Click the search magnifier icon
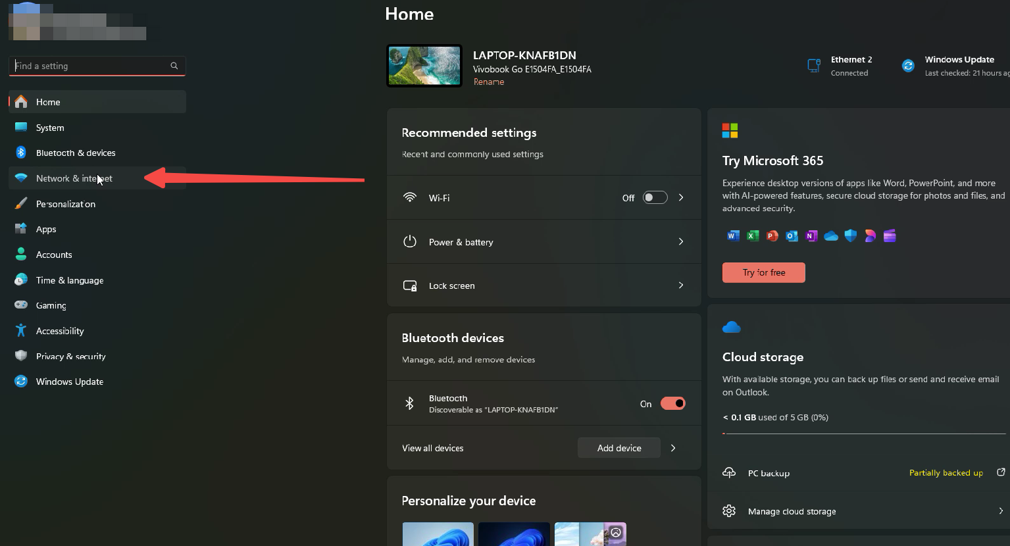 pos(174,66)
